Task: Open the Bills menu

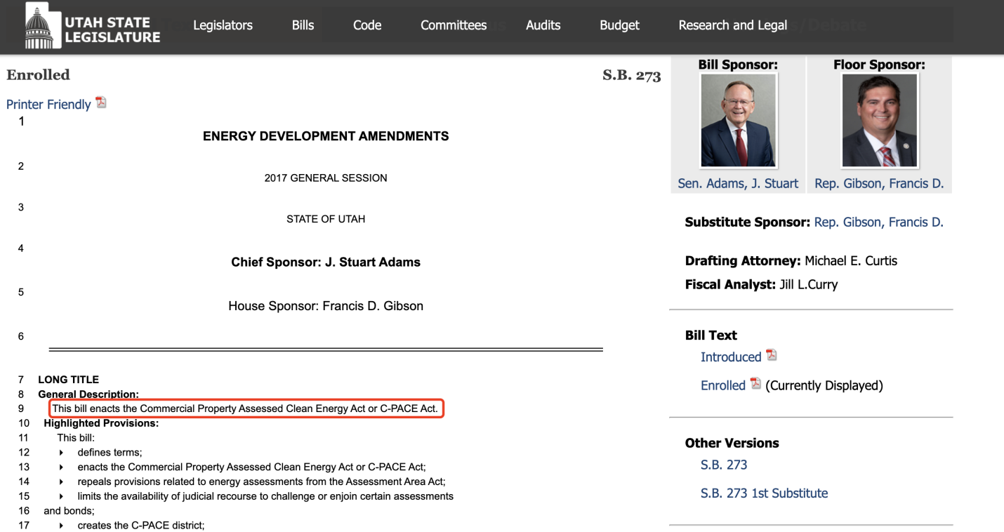Action: (x=303, y=25)
